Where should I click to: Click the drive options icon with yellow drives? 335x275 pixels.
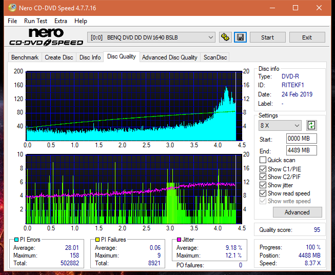(x=225, y=37)
